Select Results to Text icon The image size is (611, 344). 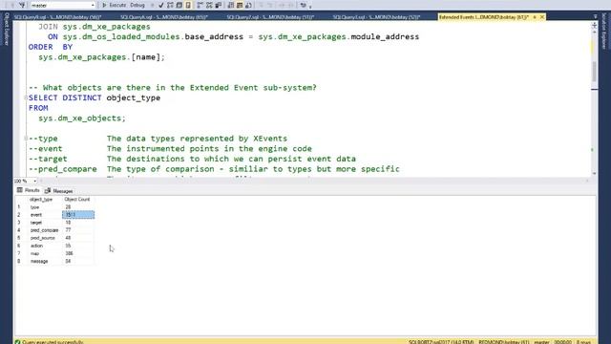point(231,5)
